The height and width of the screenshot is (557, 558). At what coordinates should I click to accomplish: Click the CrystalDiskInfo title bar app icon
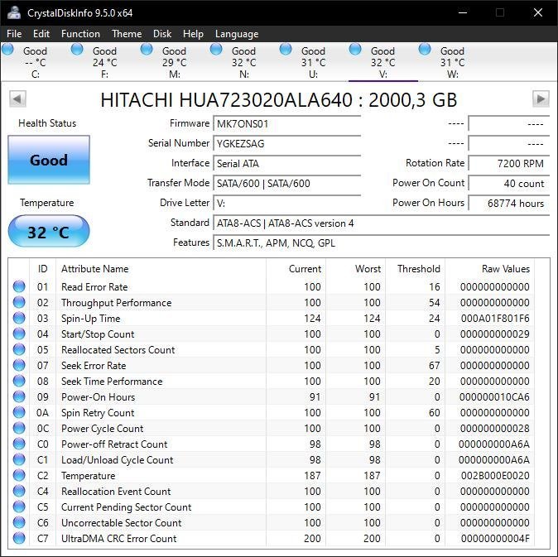pos(13,12)
